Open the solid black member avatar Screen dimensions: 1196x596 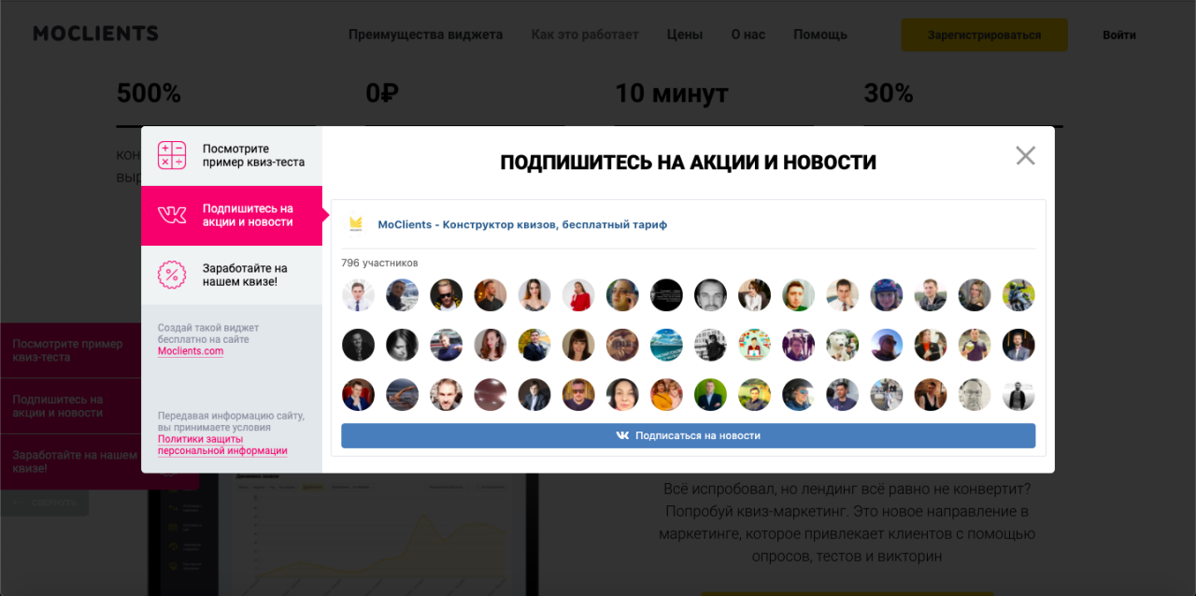pos(666,295)
